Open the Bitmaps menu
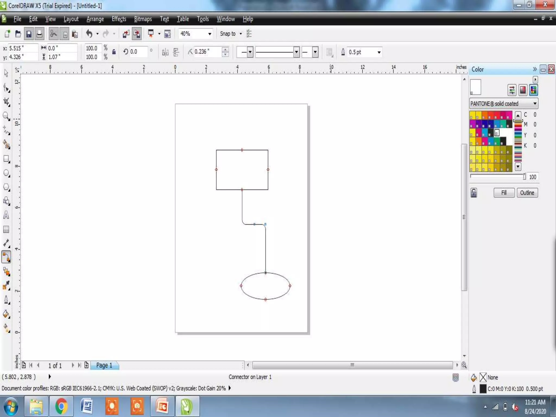The width and height of the screenshot is (556, 417). 143,19
